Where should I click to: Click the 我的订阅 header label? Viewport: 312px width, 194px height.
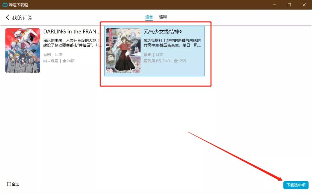22,18
